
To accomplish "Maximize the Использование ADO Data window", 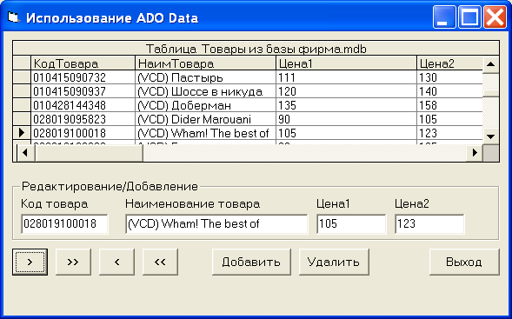I will pyautogui.click(x=469, y=17).
